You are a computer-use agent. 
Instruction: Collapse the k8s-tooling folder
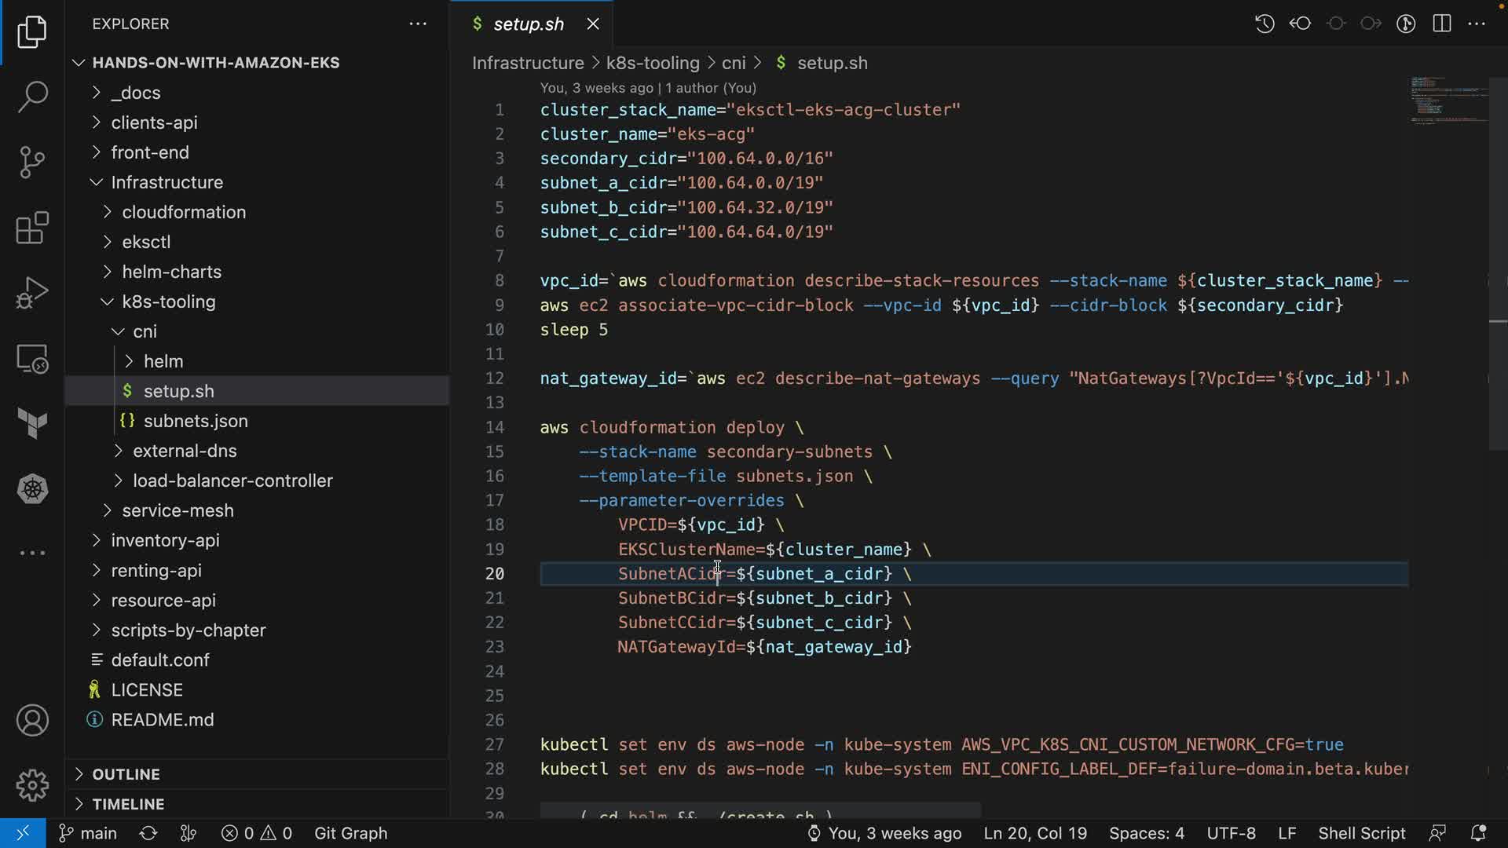[x=168, y=302]
